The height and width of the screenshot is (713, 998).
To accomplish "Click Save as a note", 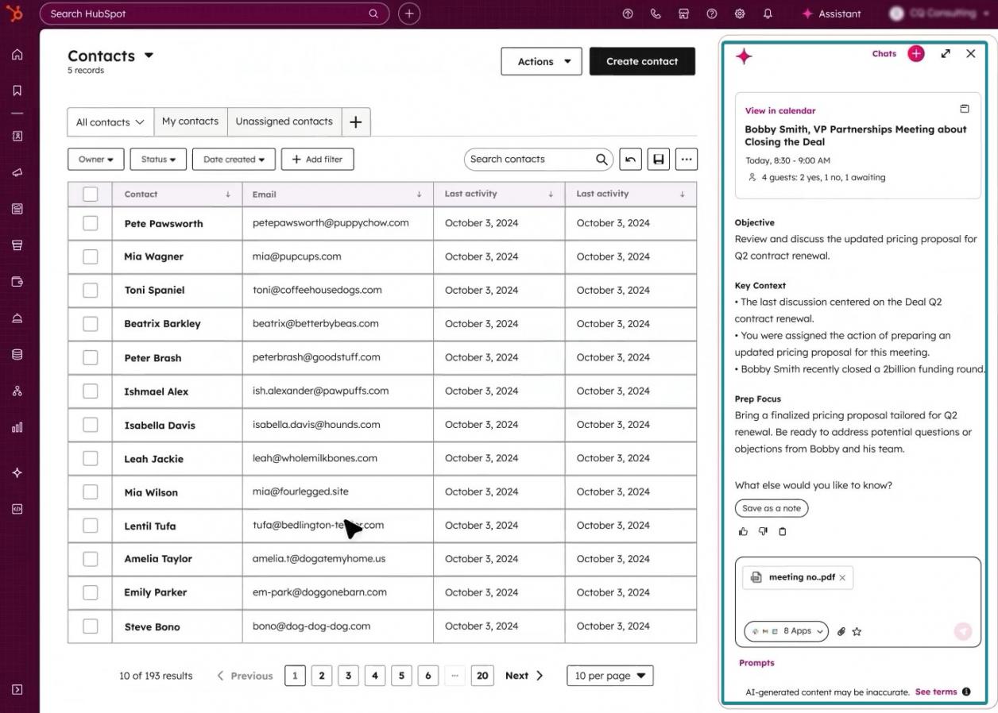I will (772, 508).
